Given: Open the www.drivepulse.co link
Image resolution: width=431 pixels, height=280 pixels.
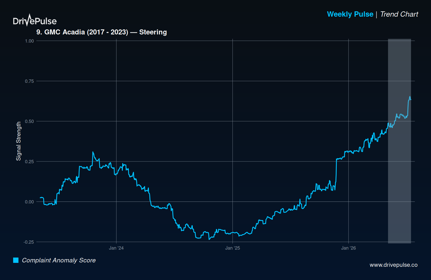Looking at the screenshot, I should click(x=393, y=265).
